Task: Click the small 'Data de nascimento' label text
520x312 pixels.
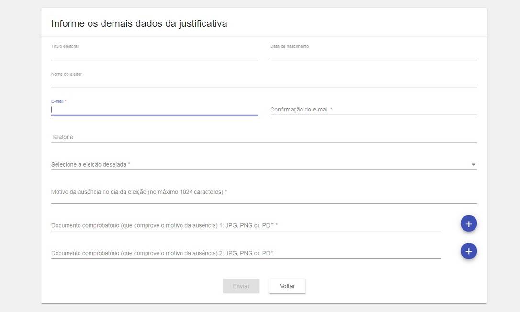Action: (x=289, y=46)
